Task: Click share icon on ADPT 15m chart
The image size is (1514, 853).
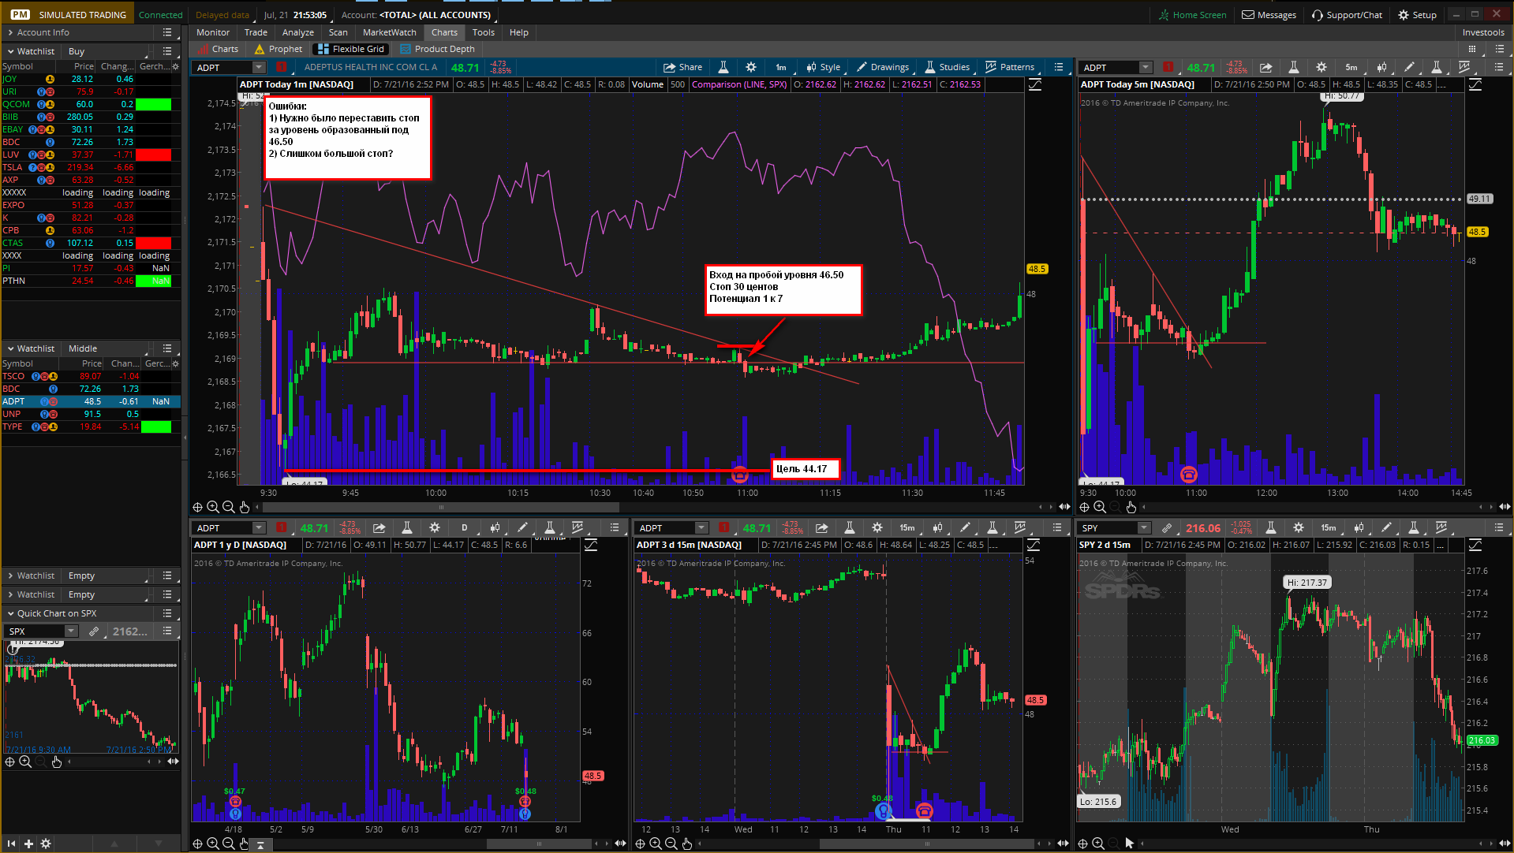Action: pos(821,527)
